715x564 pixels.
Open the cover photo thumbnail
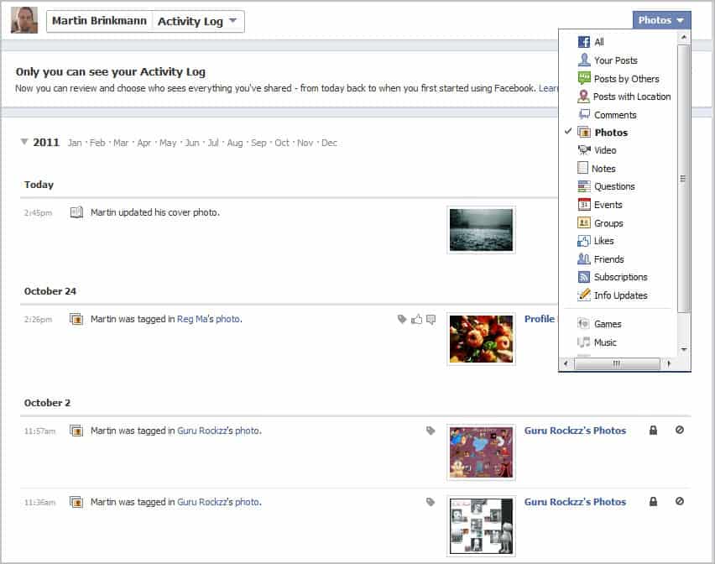[481, 229]
